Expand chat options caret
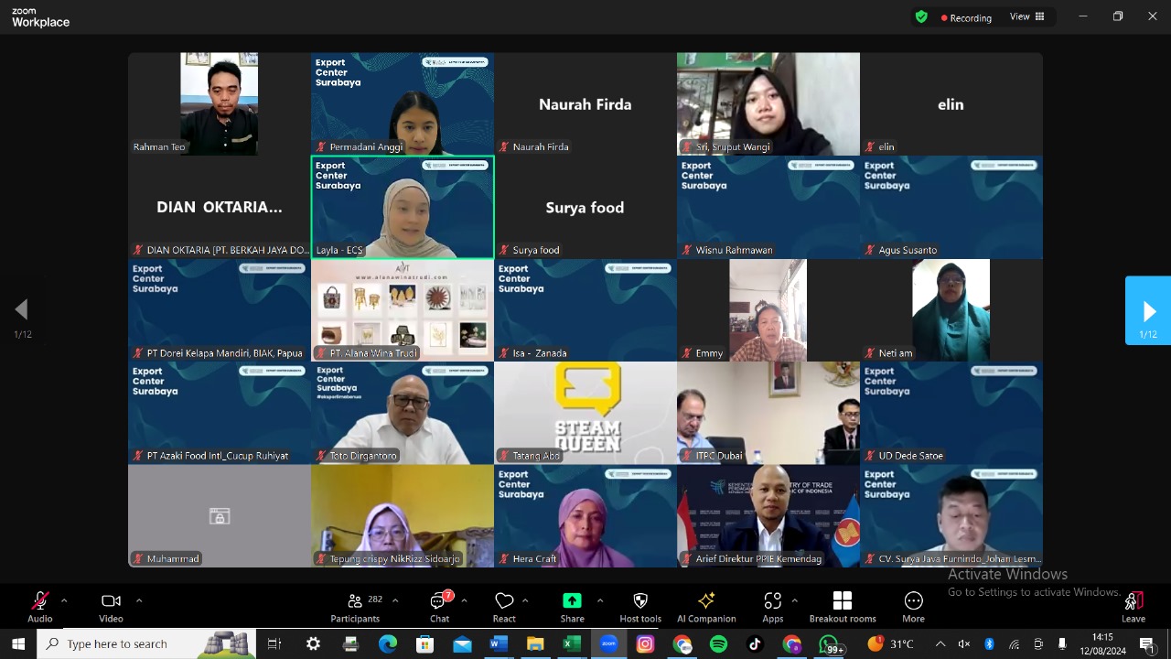The image size is (1171, 659). pos(464,600)
